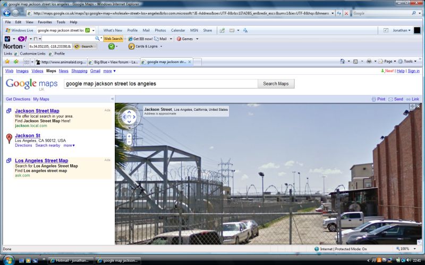Click the Street View navigation compass
The height and width of the screenshot is (265, 425).
pos(129,117)
